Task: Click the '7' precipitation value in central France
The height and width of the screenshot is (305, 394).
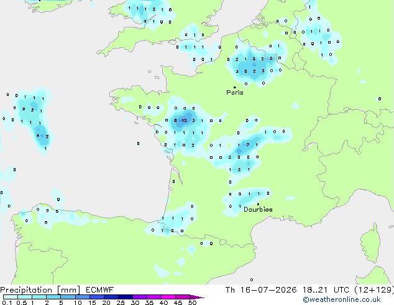Action: click(248, 144)
